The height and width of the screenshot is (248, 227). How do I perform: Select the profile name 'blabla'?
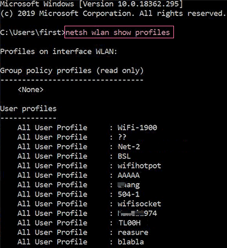click(x=131, y=242)
